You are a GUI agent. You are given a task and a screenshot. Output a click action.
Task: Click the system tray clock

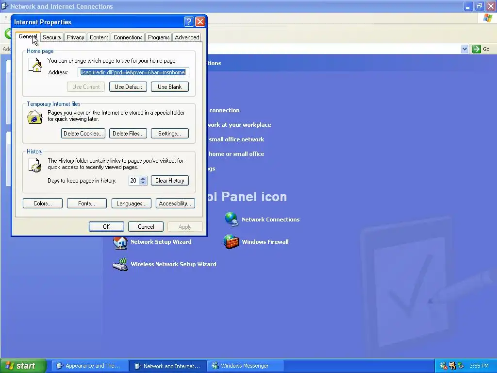[x=479, y=366]
